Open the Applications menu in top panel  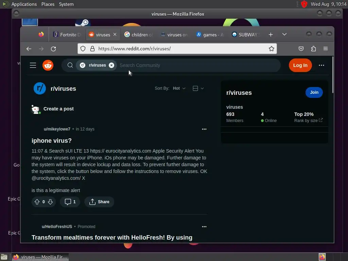pos(24,4)
